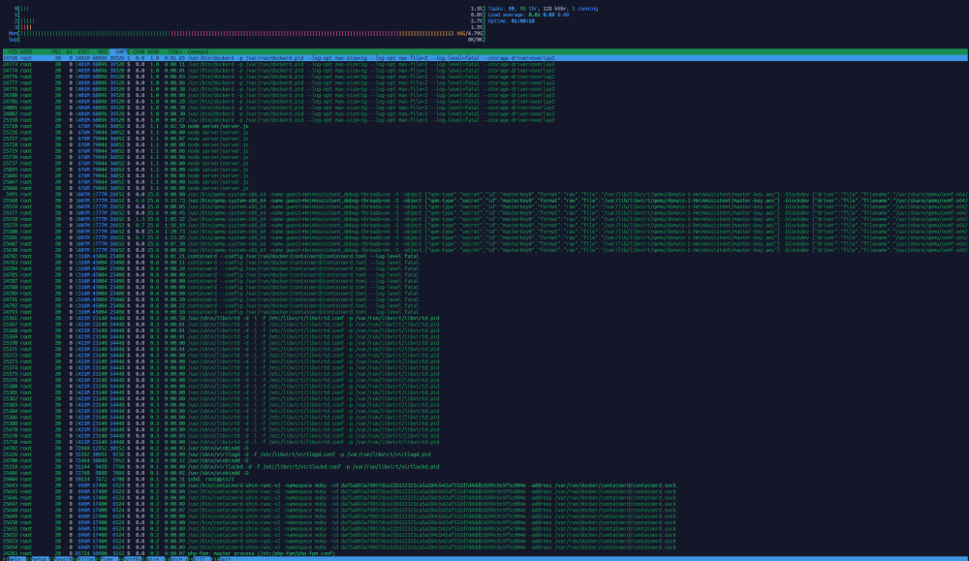Click the CPU 3 usage meter
Image resolution: width=969 pixels, height=561 pixels.
coord(250,27)
